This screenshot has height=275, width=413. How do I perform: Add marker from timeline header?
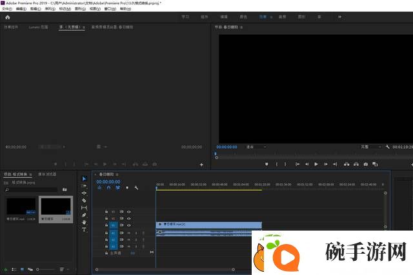coord(127,187)
